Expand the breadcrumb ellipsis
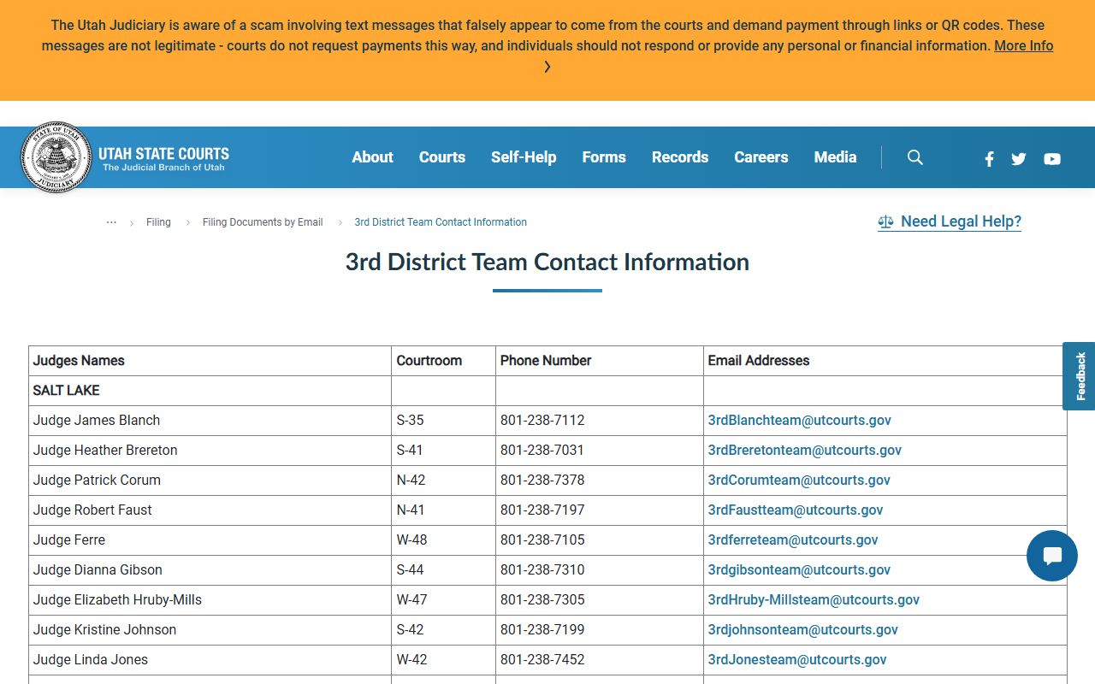 111,222
